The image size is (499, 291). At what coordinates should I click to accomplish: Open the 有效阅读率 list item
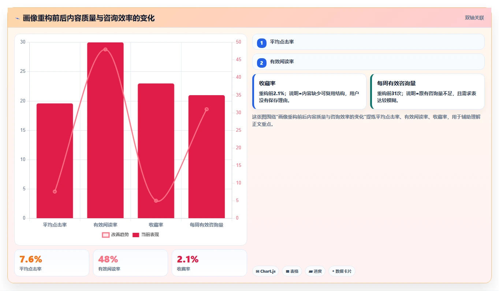368,61
